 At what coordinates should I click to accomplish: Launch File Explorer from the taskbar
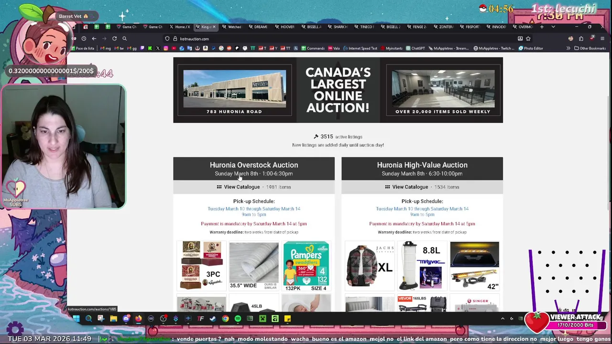[x=113, y=319]
